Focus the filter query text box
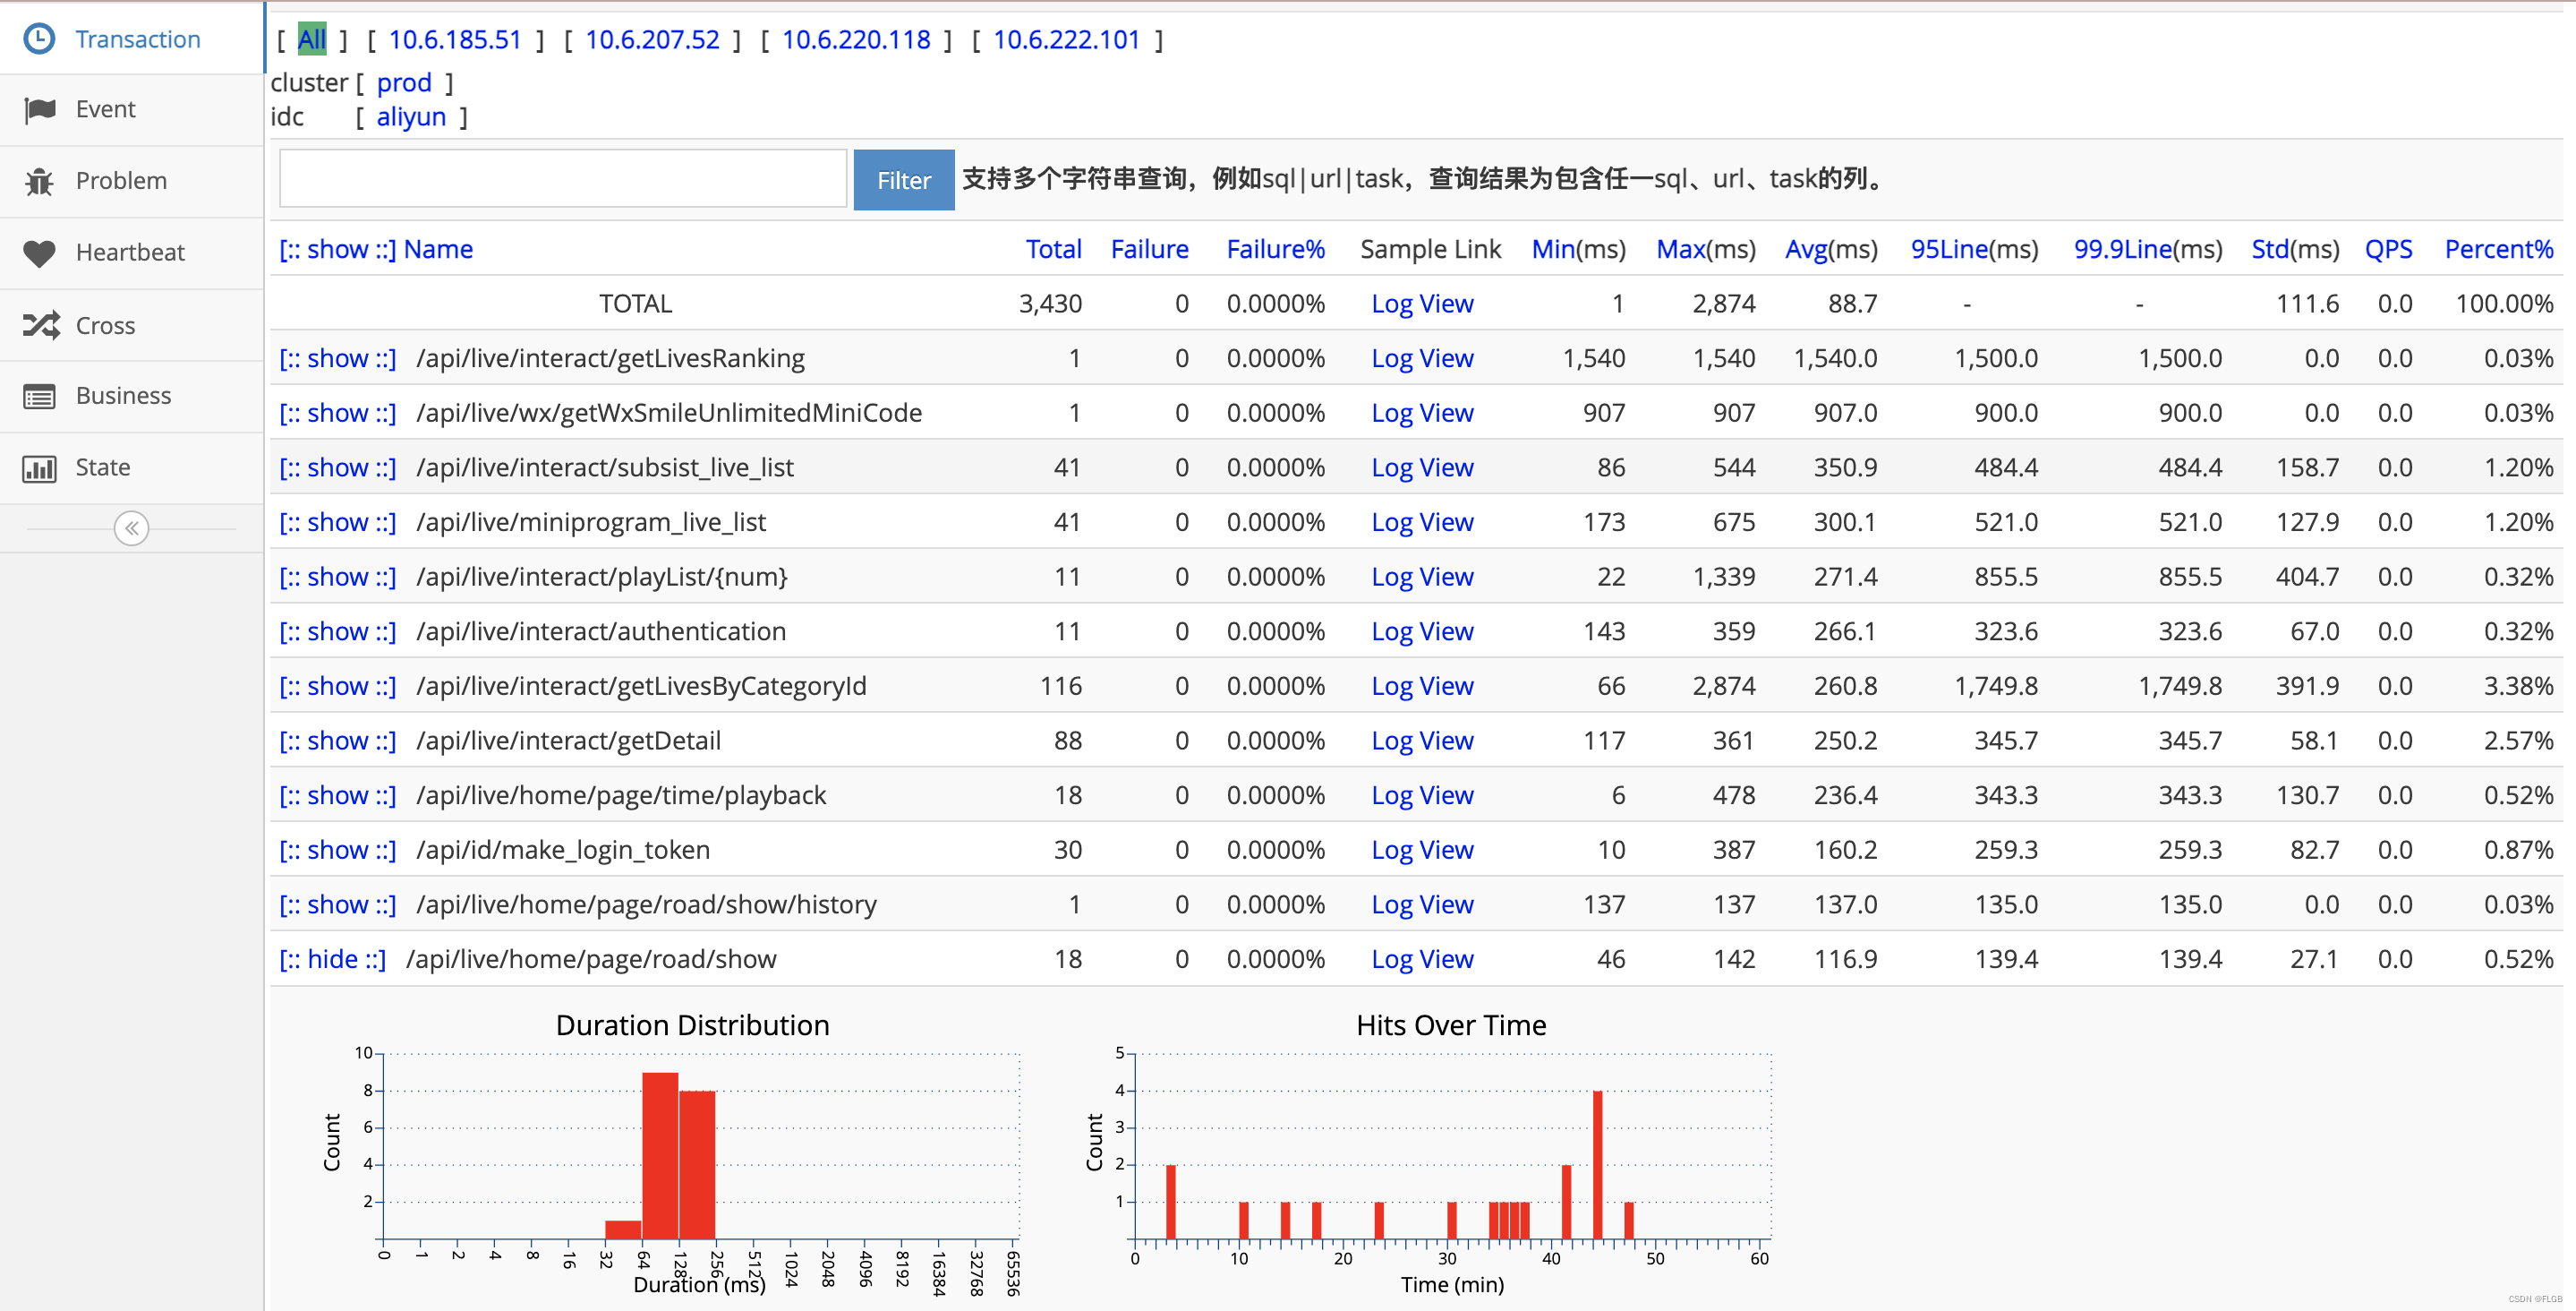The image size is (2576, 1311). pos(563,179)
